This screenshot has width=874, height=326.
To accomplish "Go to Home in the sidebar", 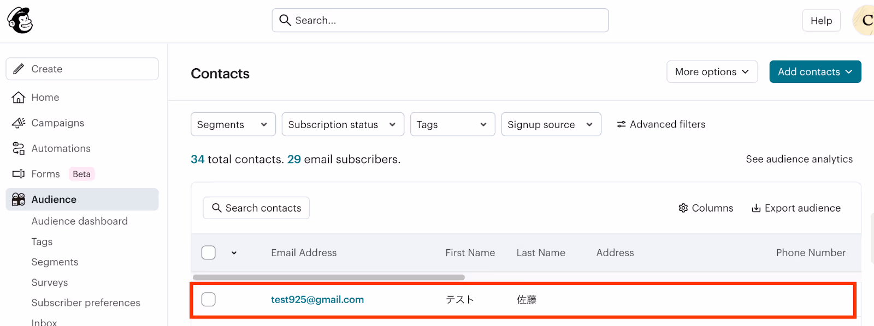I will 45,97.
